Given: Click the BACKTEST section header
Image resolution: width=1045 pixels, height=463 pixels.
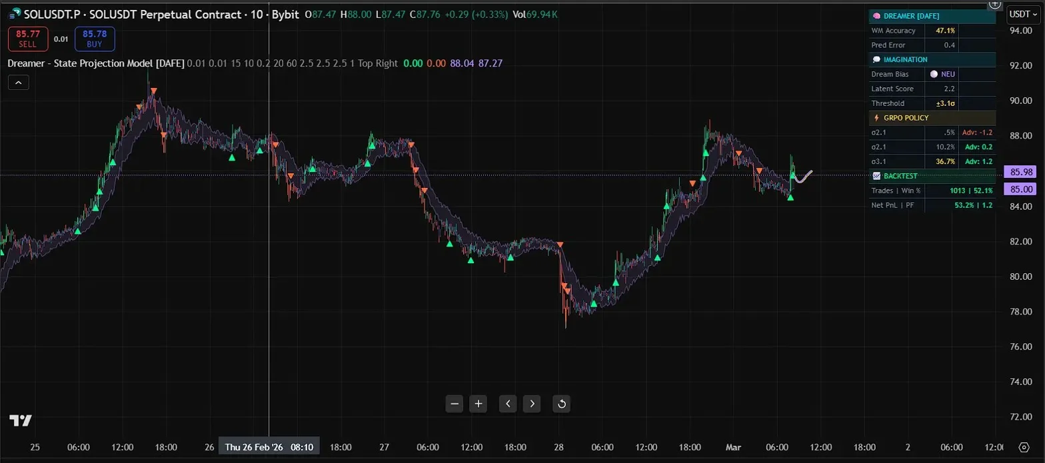Looking at the screenshot, I should (x=932, y=176).
